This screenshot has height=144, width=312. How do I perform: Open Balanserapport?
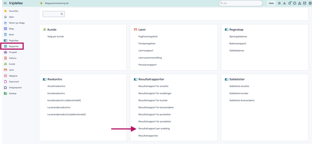click(238, 44)
